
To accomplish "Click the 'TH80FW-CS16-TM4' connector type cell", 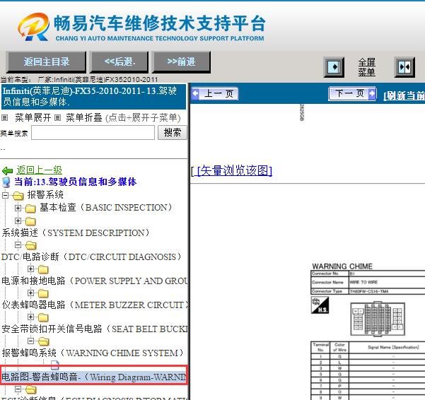I will [x=387, y=291].
